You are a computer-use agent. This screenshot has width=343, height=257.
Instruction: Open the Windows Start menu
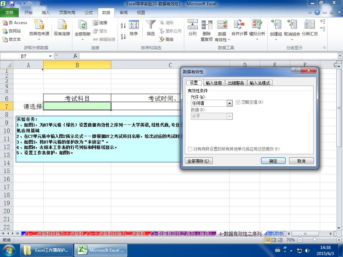[8, 250]
